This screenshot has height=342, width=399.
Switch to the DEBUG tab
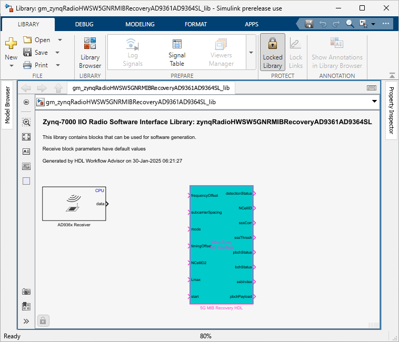tap(84, 24)
